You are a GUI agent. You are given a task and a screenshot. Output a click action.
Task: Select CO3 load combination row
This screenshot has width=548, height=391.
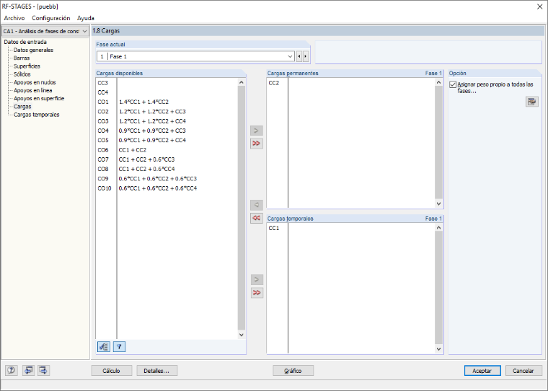coord(167,121)
